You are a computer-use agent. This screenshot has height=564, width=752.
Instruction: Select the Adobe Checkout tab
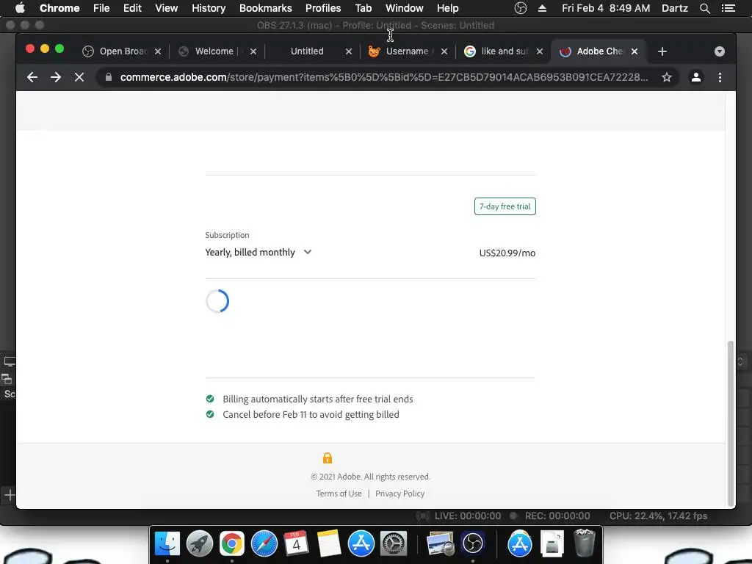pos(599,51)
